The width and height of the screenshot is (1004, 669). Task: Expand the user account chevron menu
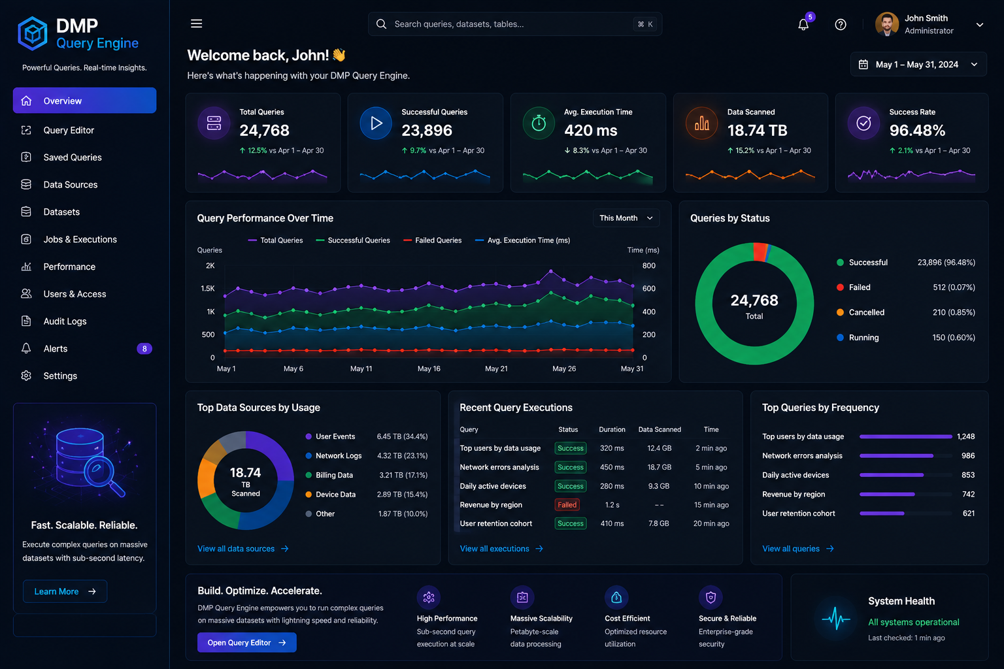coord(980,25)
